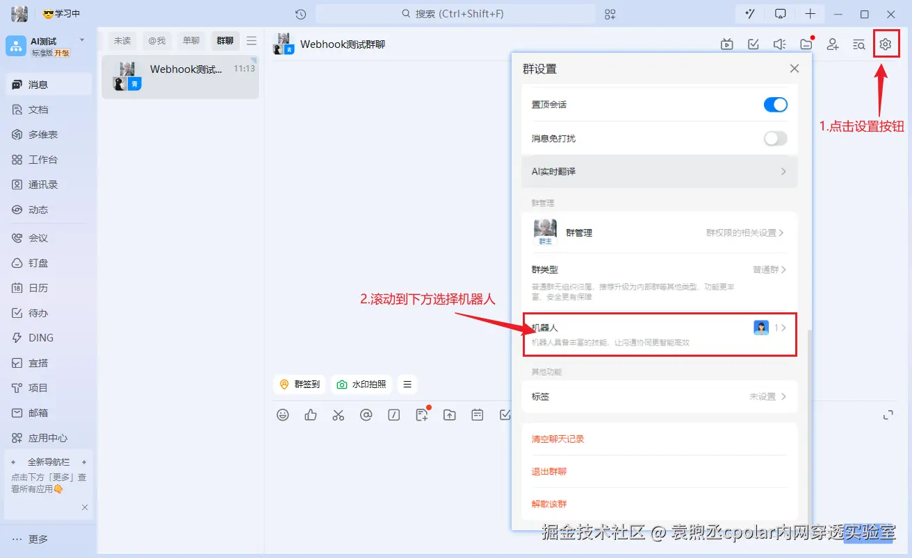
Task: Open the history clock icon
Action: [x=300, y=14]
